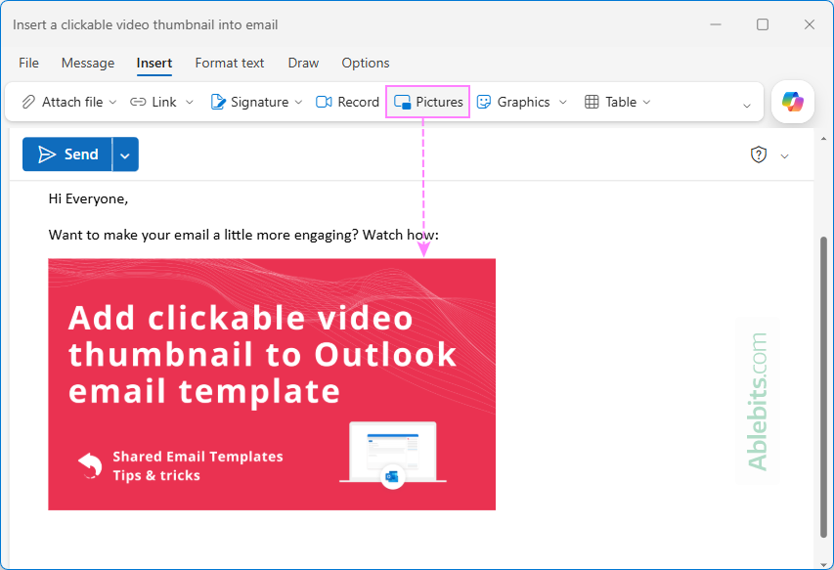Click the Pictures label in the ribbon
The image size is (834, 570).
439,102
